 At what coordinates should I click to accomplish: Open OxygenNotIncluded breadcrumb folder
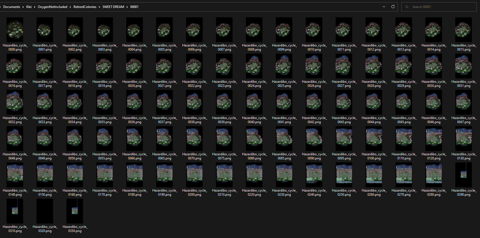(52, 7)
